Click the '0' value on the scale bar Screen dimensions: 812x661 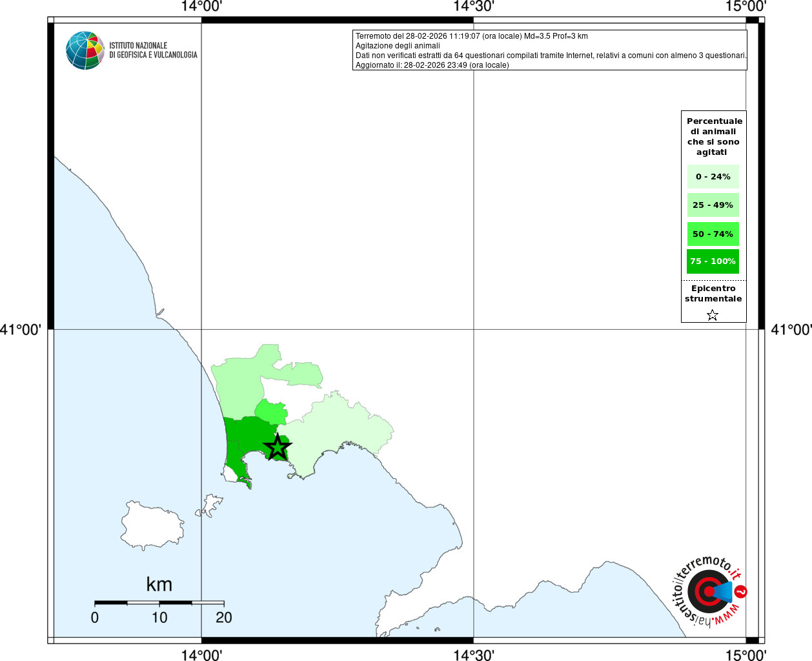click(95, 618)
